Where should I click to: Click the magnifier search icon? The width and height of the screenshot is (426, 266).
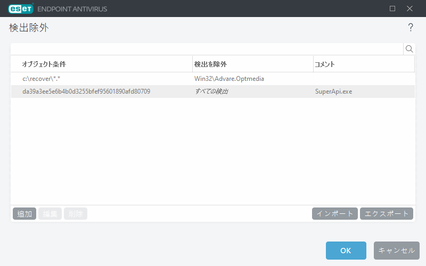tap(409, 49)
